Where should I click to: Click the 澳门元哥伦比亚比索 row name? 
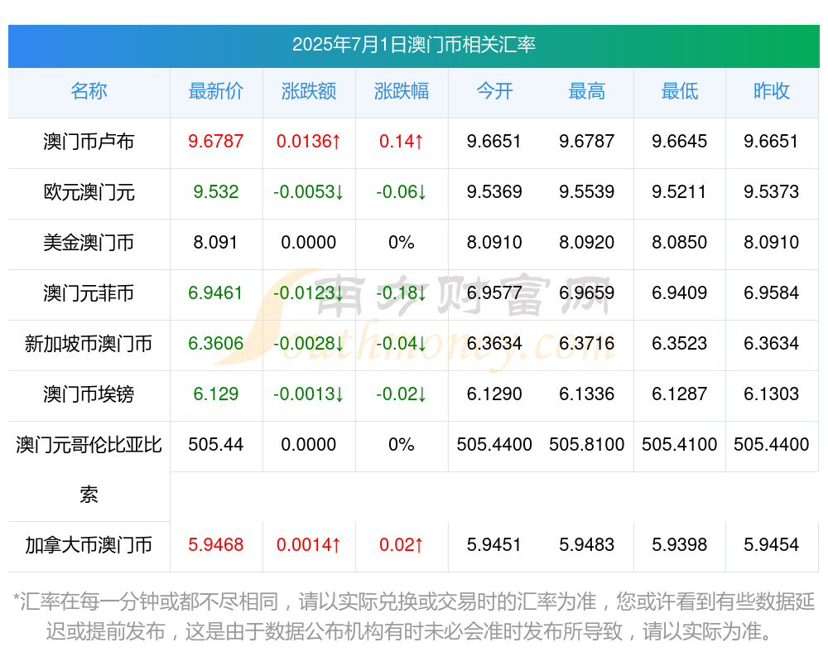(89, 470)
